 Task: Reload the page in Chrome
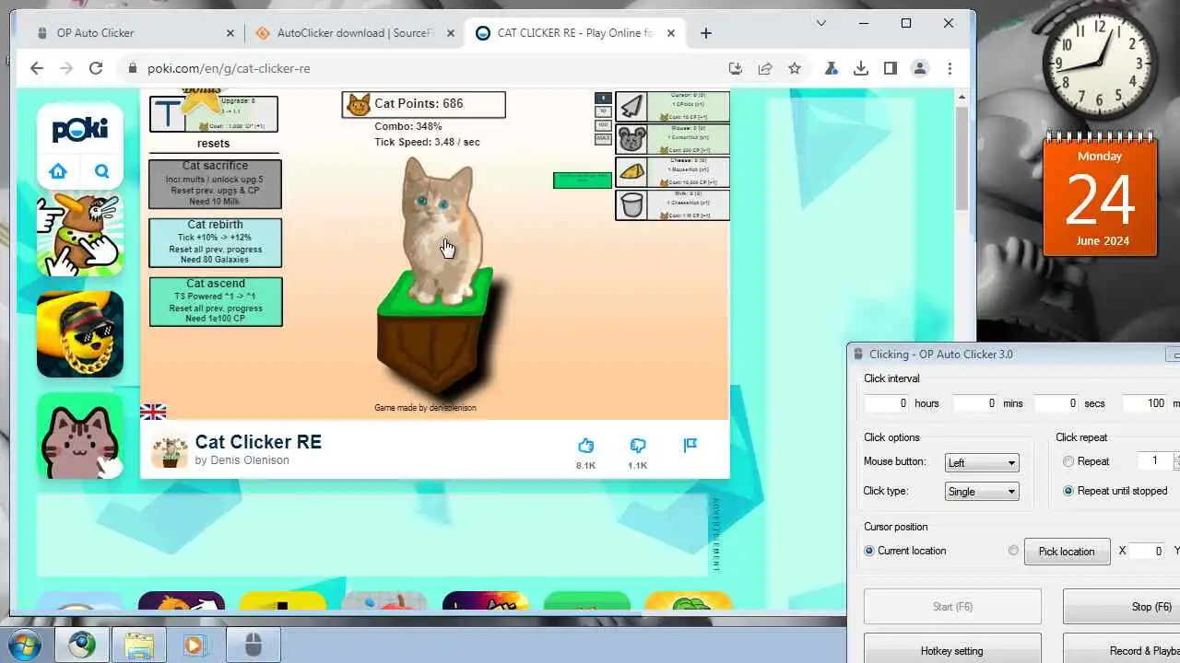coord(95,68)
